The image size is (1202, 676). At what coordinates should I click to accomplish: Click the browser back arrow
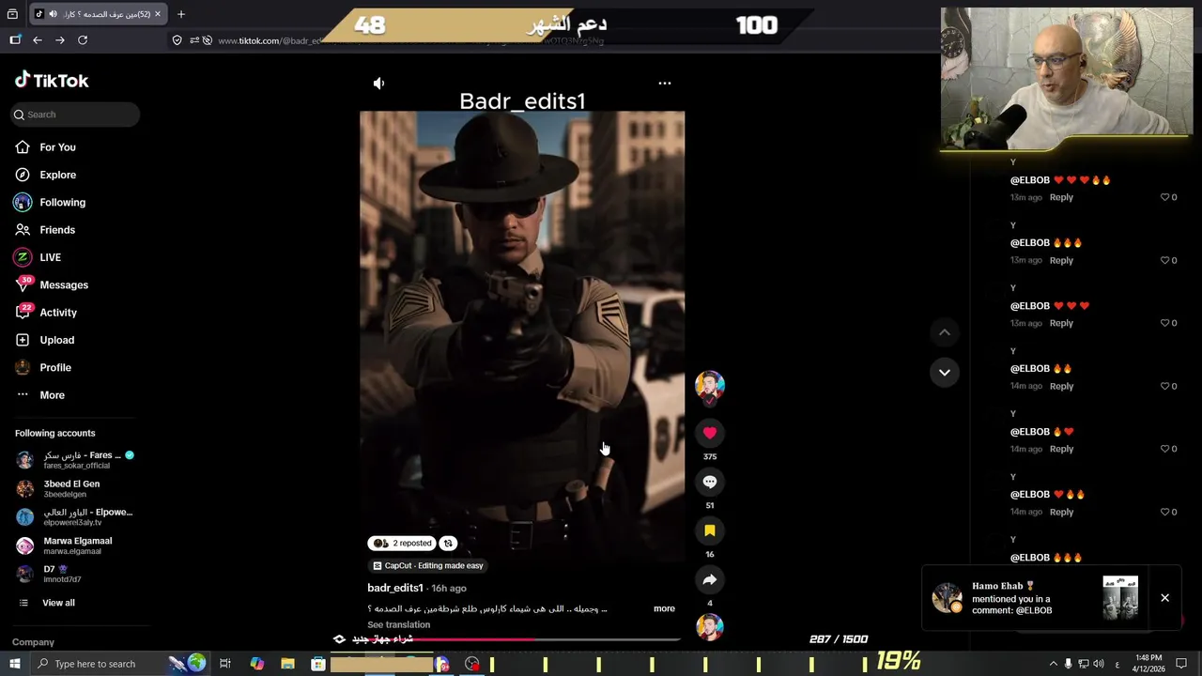pyautogui.click(x=37, y=40)
